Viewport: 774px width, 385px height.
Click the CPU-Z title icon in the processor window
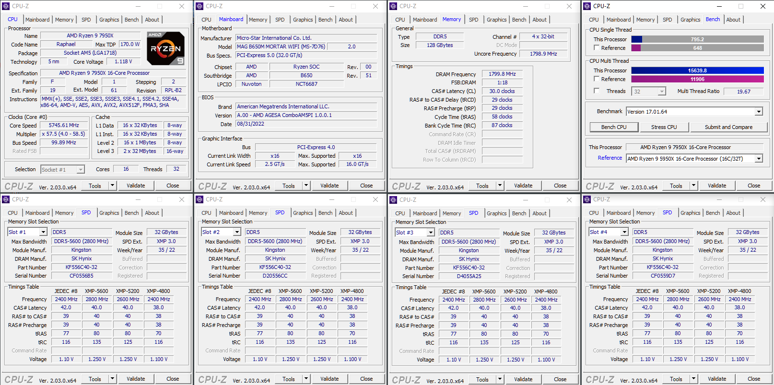6,6
